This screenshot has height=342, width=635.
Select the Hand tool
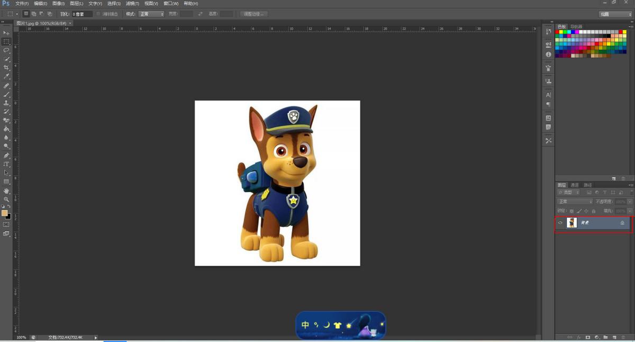click(6, 191)
